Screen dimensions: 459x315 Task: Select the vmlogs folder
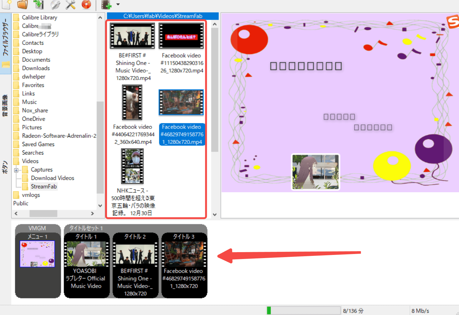pos(31,195)
